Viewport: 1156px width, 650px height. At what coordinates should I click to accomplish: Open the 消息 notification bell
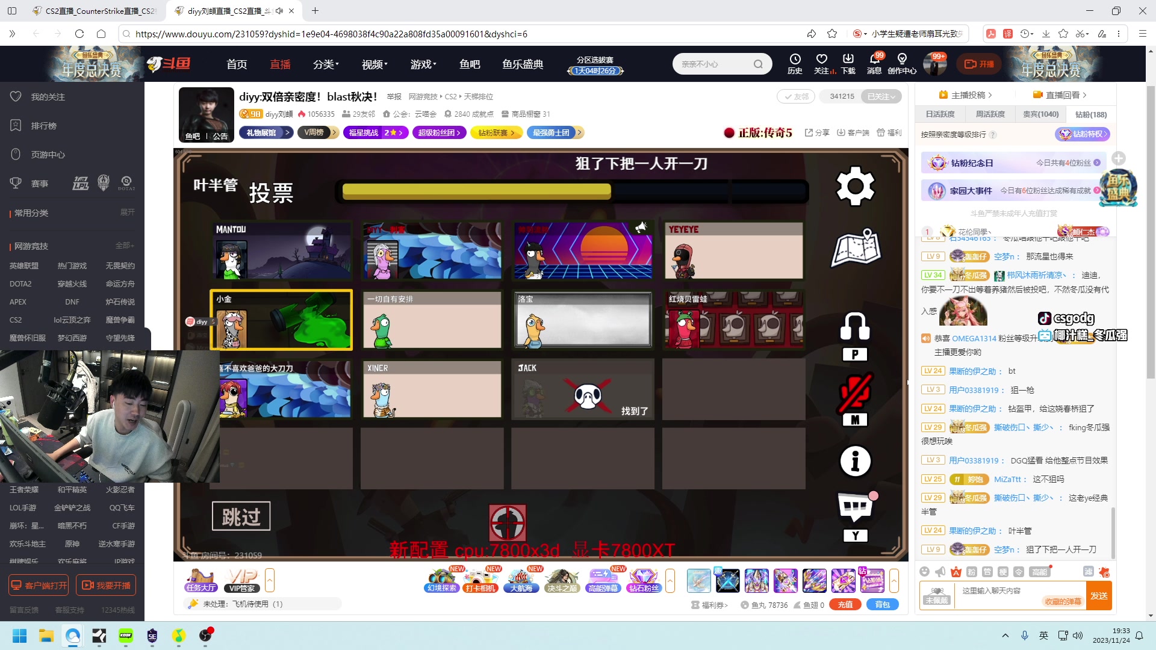(874, 63)
